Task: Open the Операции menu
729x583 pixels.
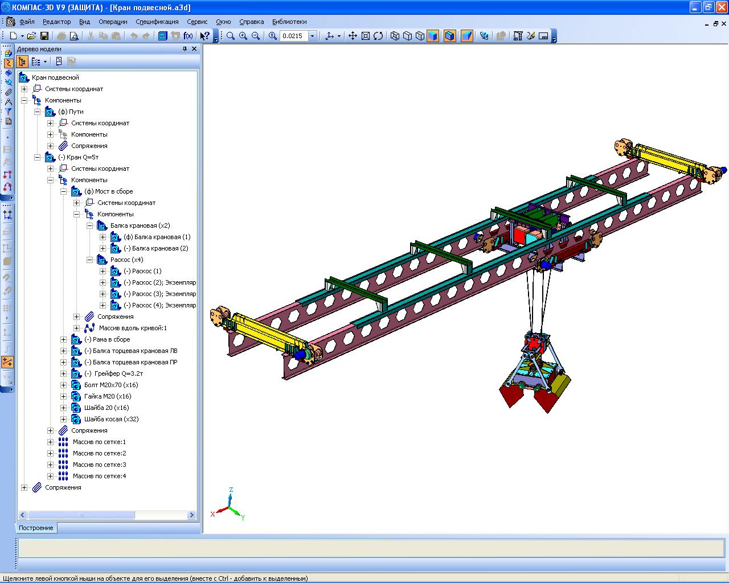Action: 113,22
